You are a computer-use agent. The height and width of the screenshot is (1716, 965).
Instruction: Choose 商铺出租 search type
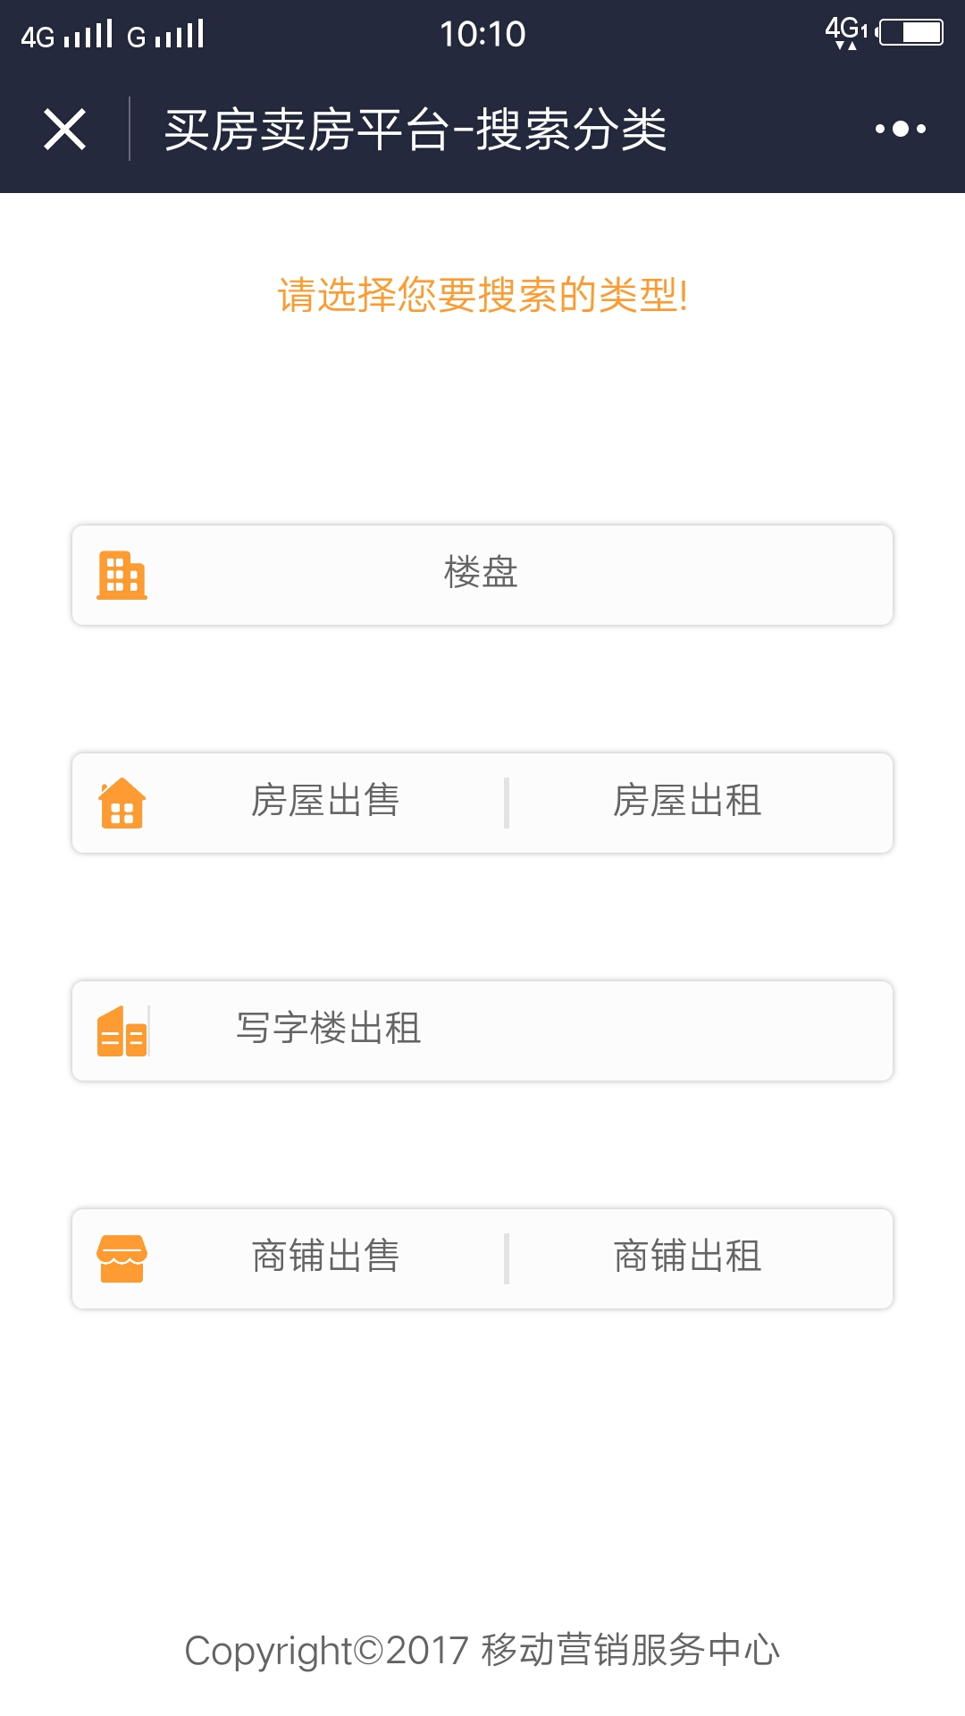tap(687, 1257)
